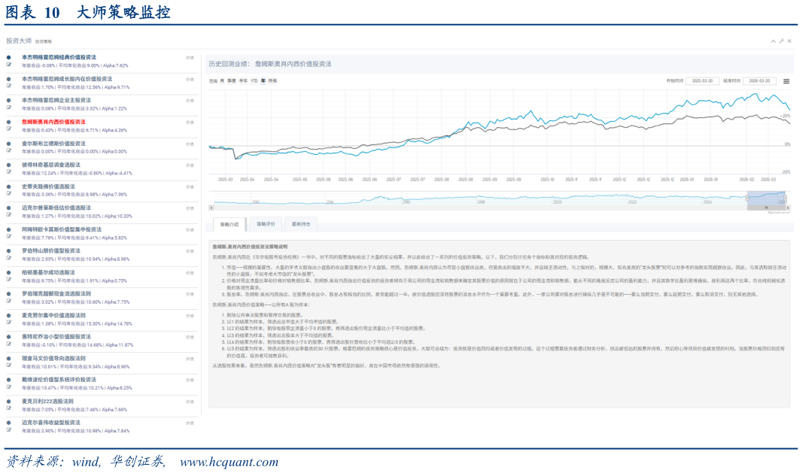Image resolution: width=802 pixels, height=473 pixels.
Task: Open the 戴维波伦价值型系统评价投资法 strategy
Action: (59, 380)
